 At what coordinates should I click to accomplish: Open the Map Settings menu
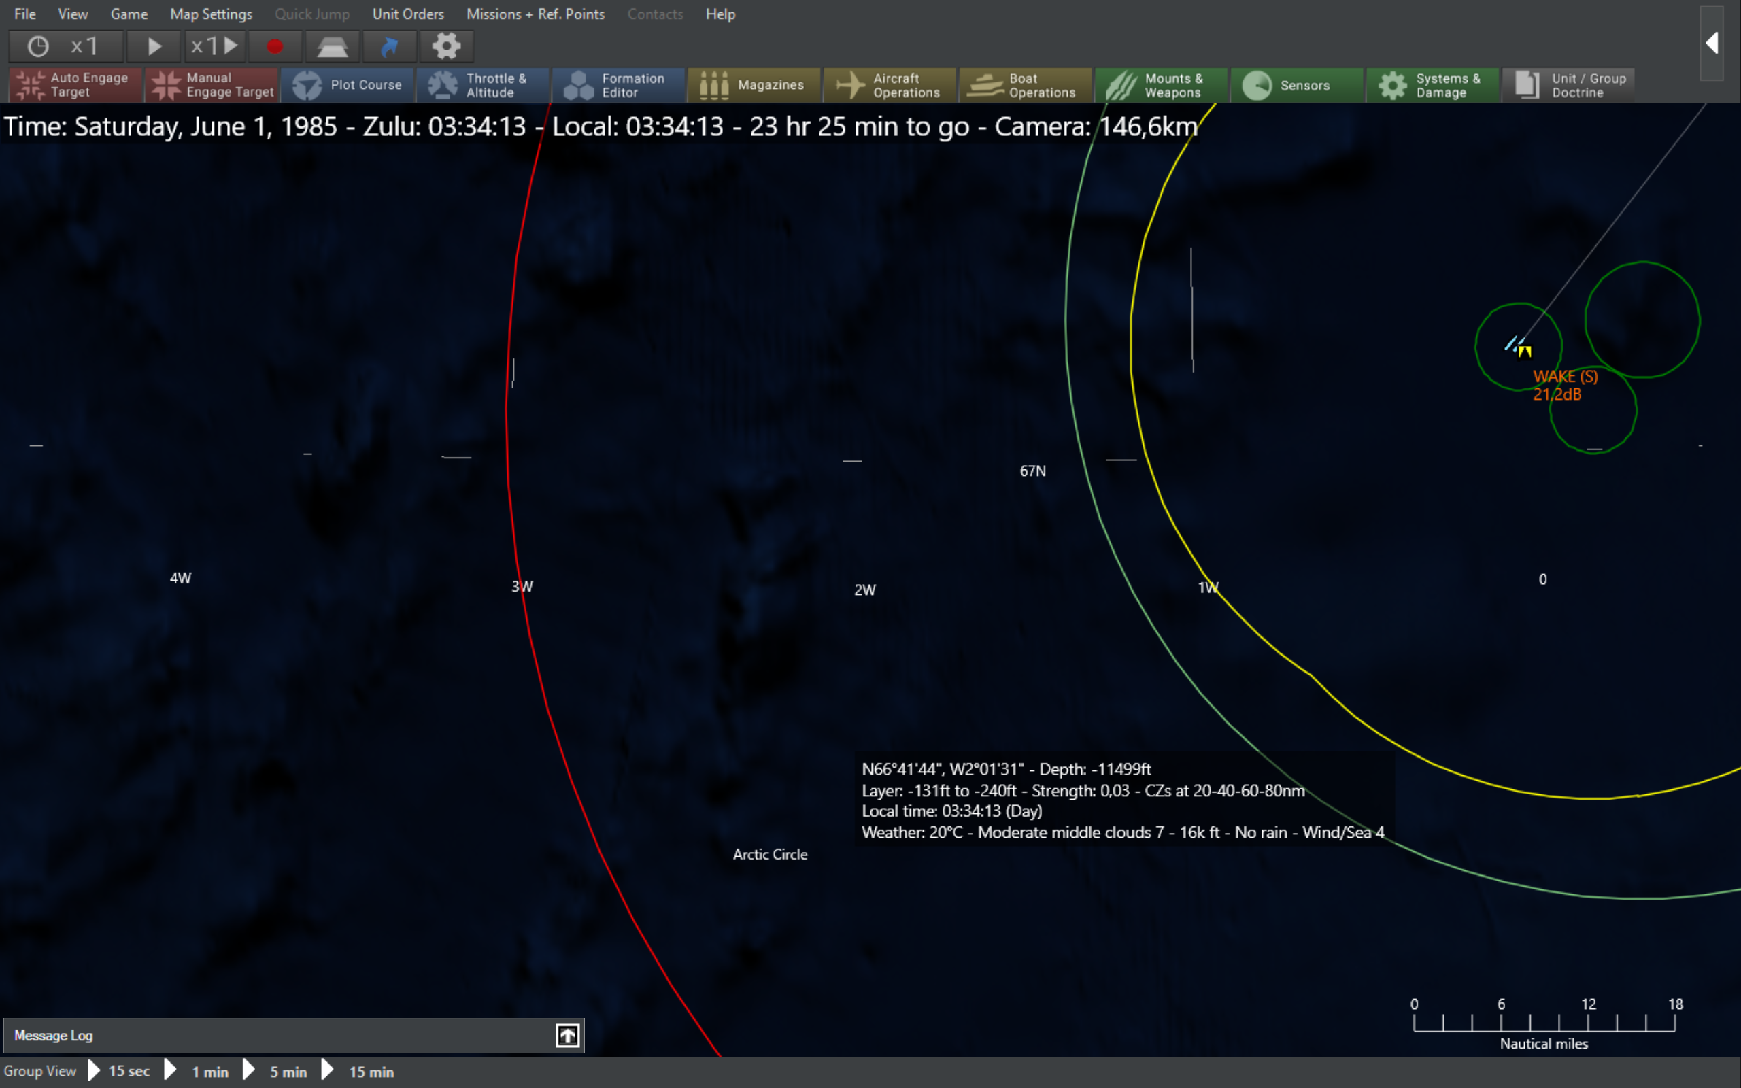tap(211, 14)
